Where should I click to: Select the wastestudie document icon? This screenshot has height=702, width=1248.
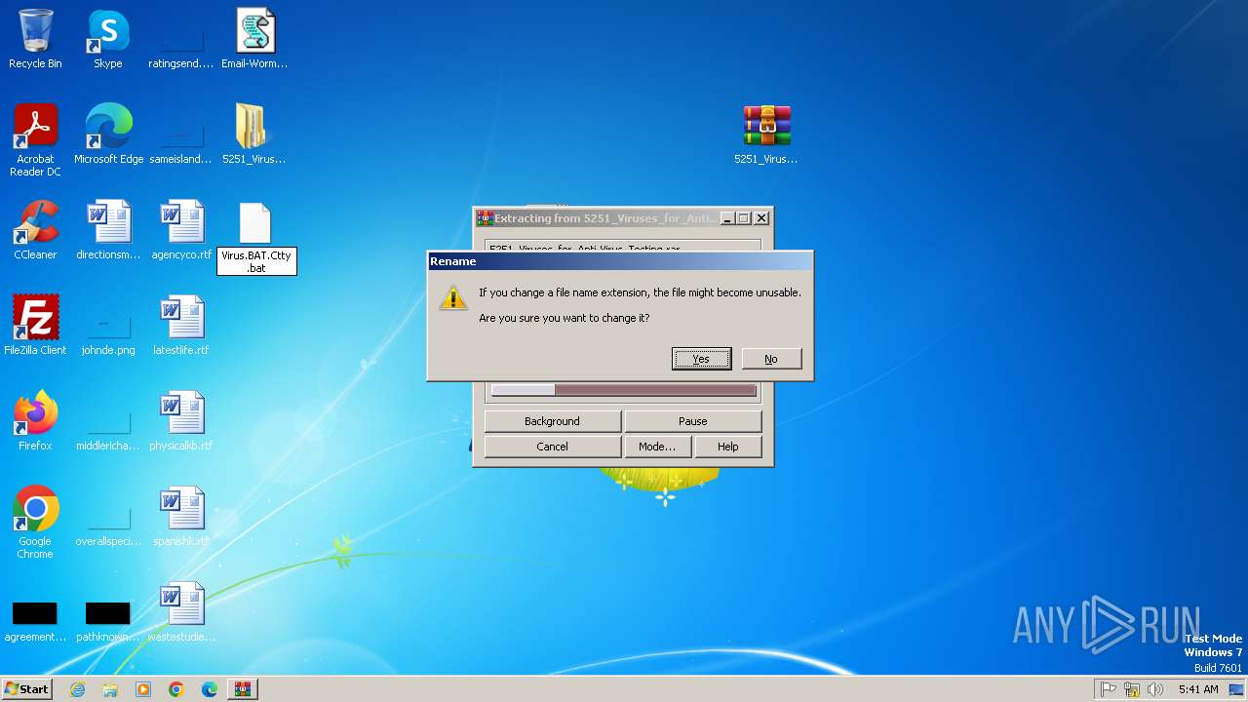tap(181, 612)
